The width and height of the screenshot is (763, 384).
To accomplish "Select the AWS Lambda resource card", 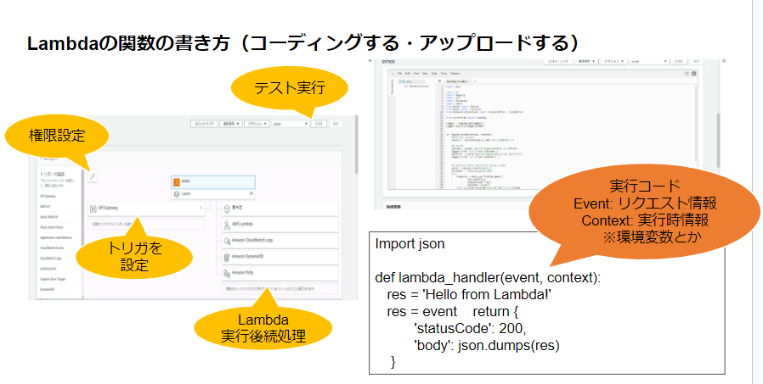I will 280,225.
